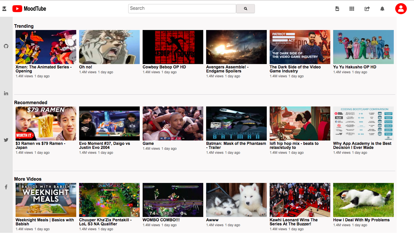Open the 'Oh no!' video thumbnail
Viewport: 414px width, 234px height.
point(109,47)
